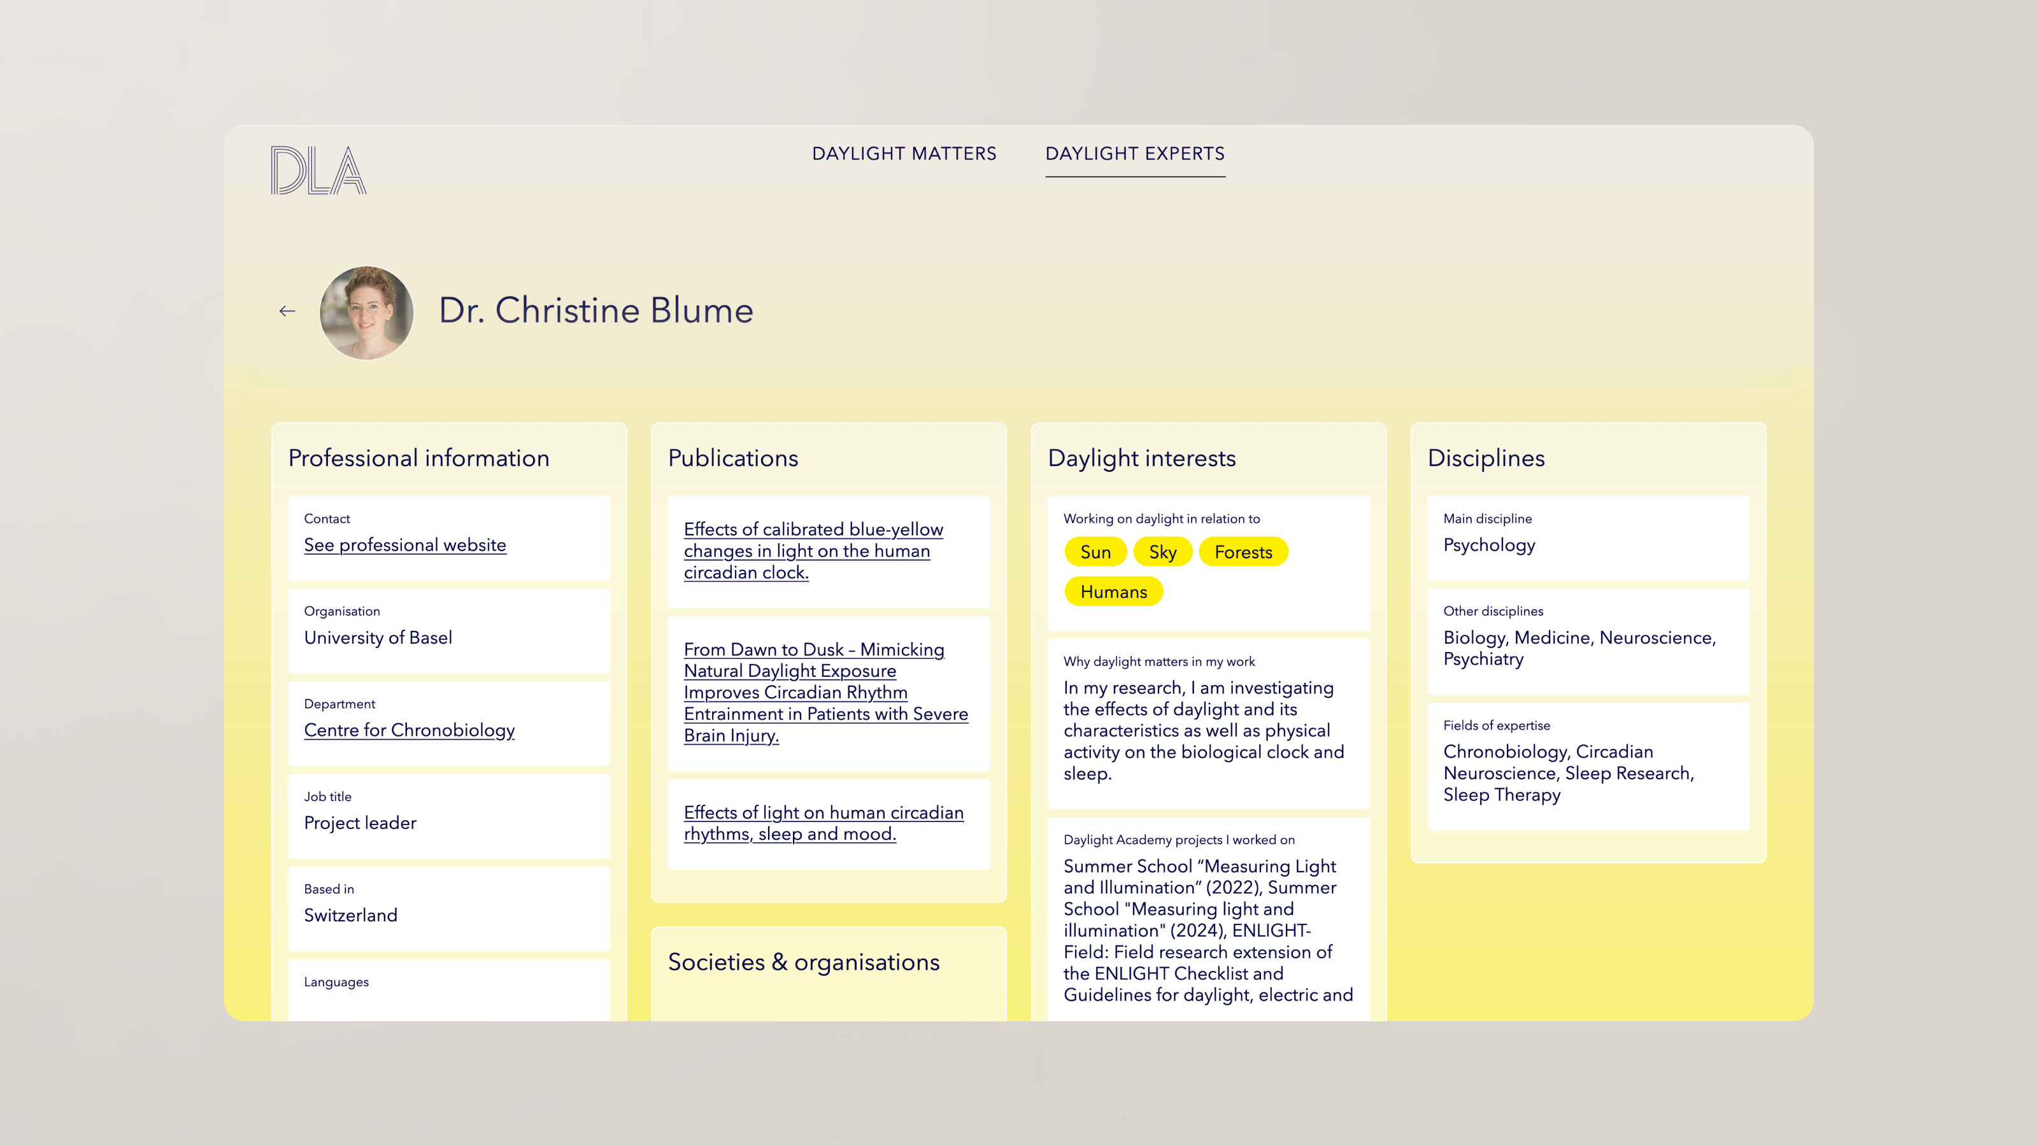Go back using the left arrow

287,311
